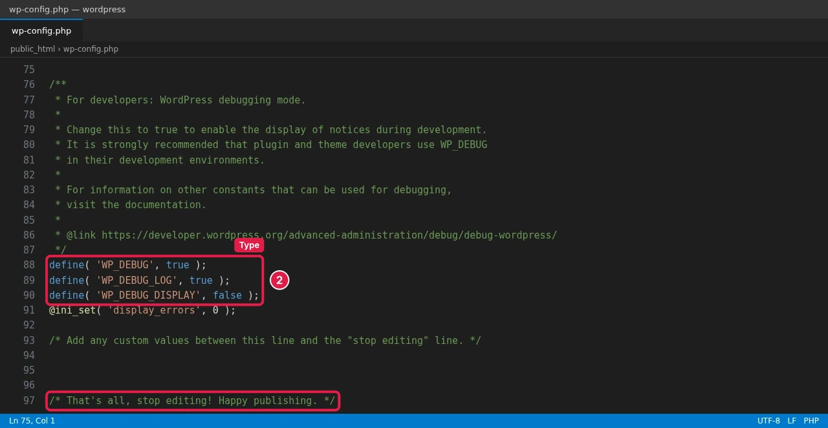The height and width of the screenshot is (428, 828).
Task: Click @ini_set on line 91
Action: (x=72, y=310)
